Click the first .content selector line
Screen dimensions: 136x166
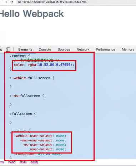tap(20, 56)
